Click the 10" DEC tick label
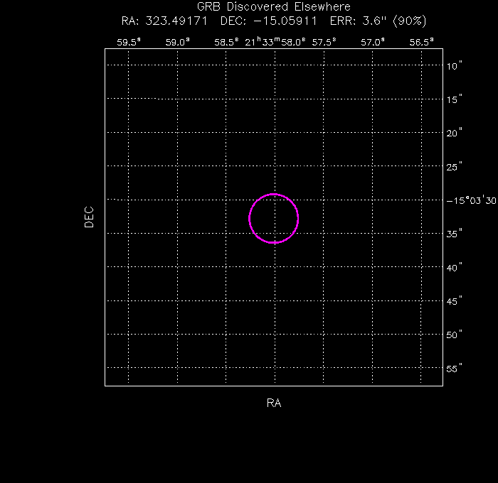The height and width of the screenshot is (483, 498). coord(454,66)
